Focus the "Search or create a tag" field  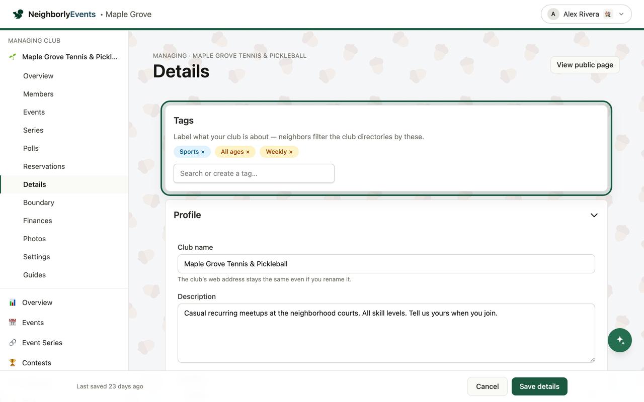tap(254, 173)
